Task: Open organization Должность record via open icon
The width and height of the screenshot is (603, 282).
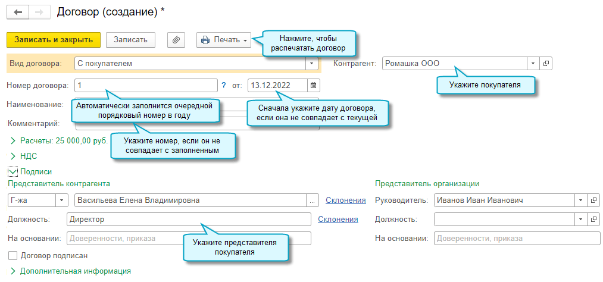Action: (593, 220)
